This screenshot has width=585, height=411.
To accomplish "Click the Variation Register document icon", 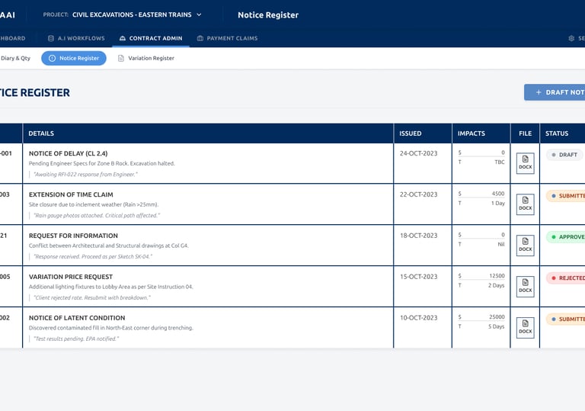I will click(121, 58).
